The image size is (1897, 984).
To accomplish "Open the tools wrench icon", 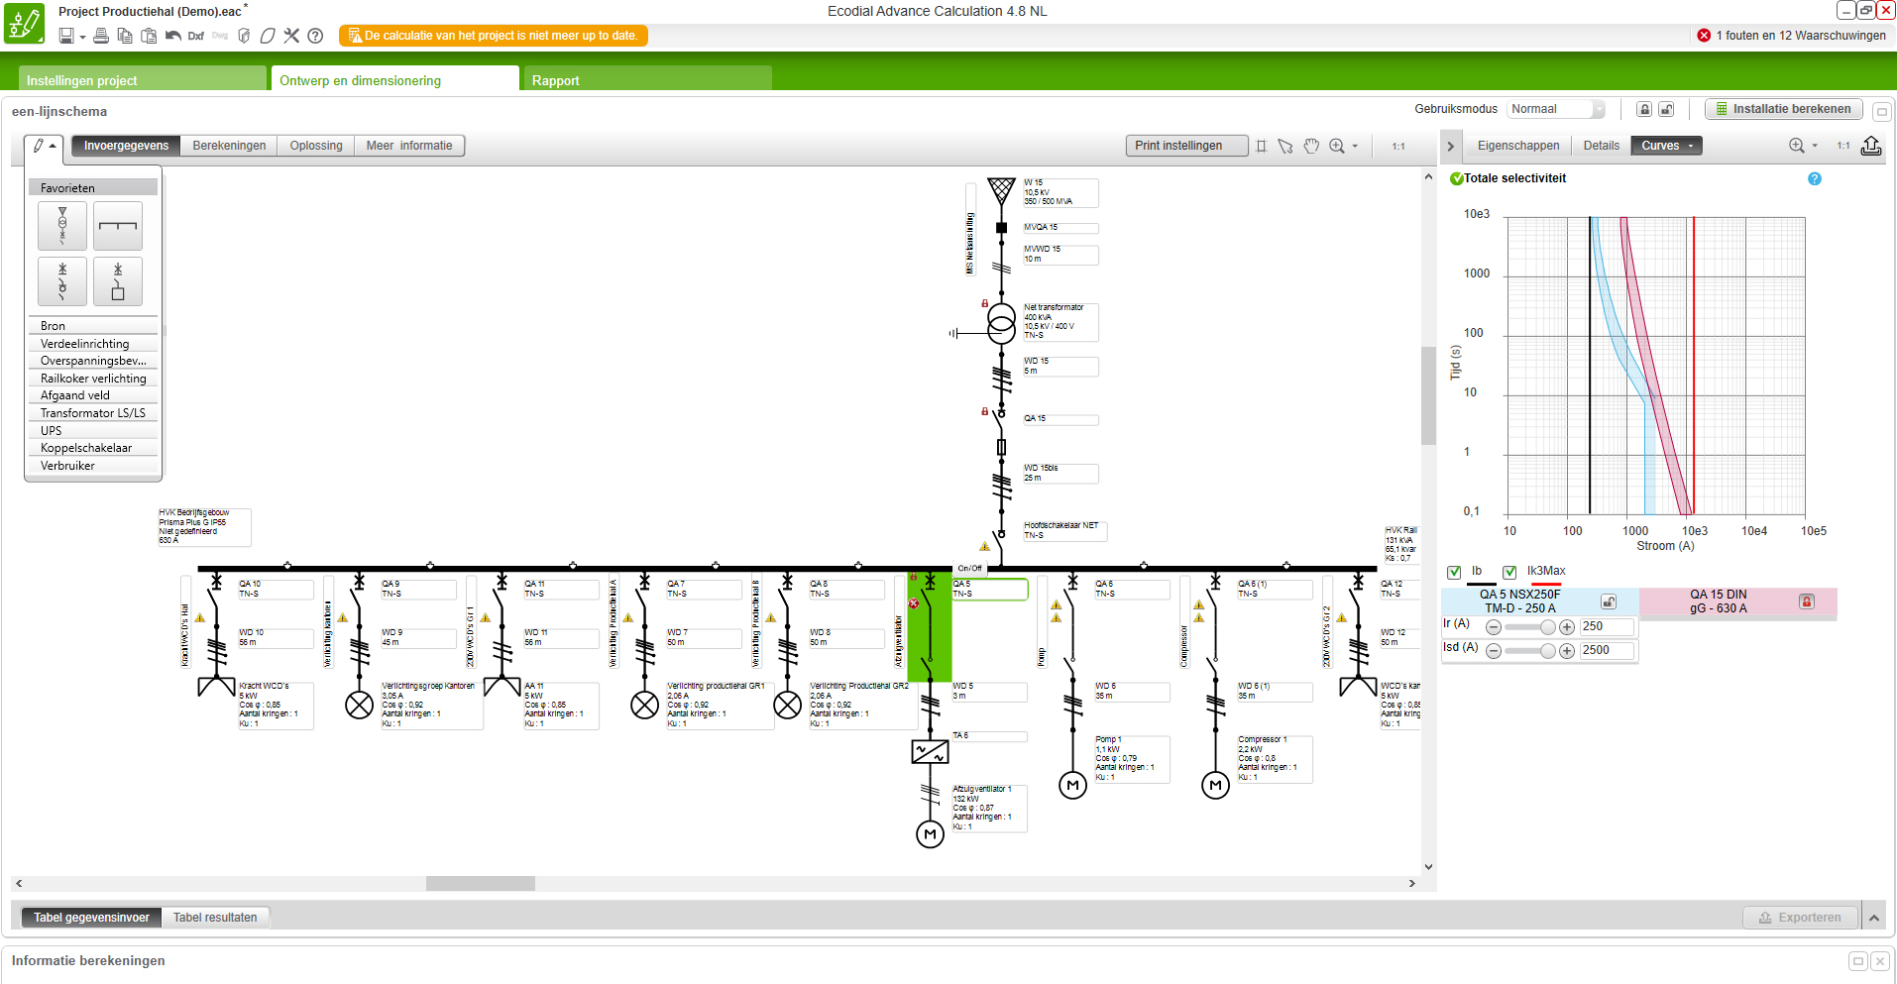I will [x=291, y=36].
